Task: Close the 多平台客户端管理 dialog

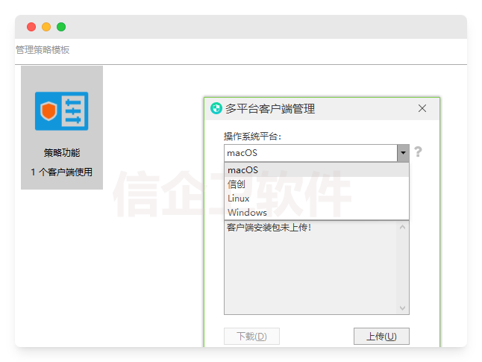Action: [x=422, y=109]
